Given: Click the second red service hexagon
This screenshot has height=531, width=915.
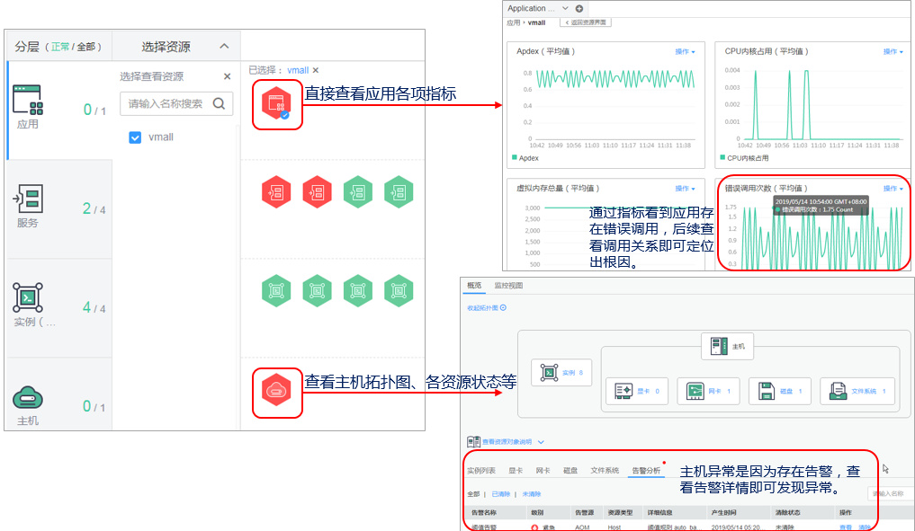Looking at the screenshot, I should pyautogui.click(x=318, y=191).
